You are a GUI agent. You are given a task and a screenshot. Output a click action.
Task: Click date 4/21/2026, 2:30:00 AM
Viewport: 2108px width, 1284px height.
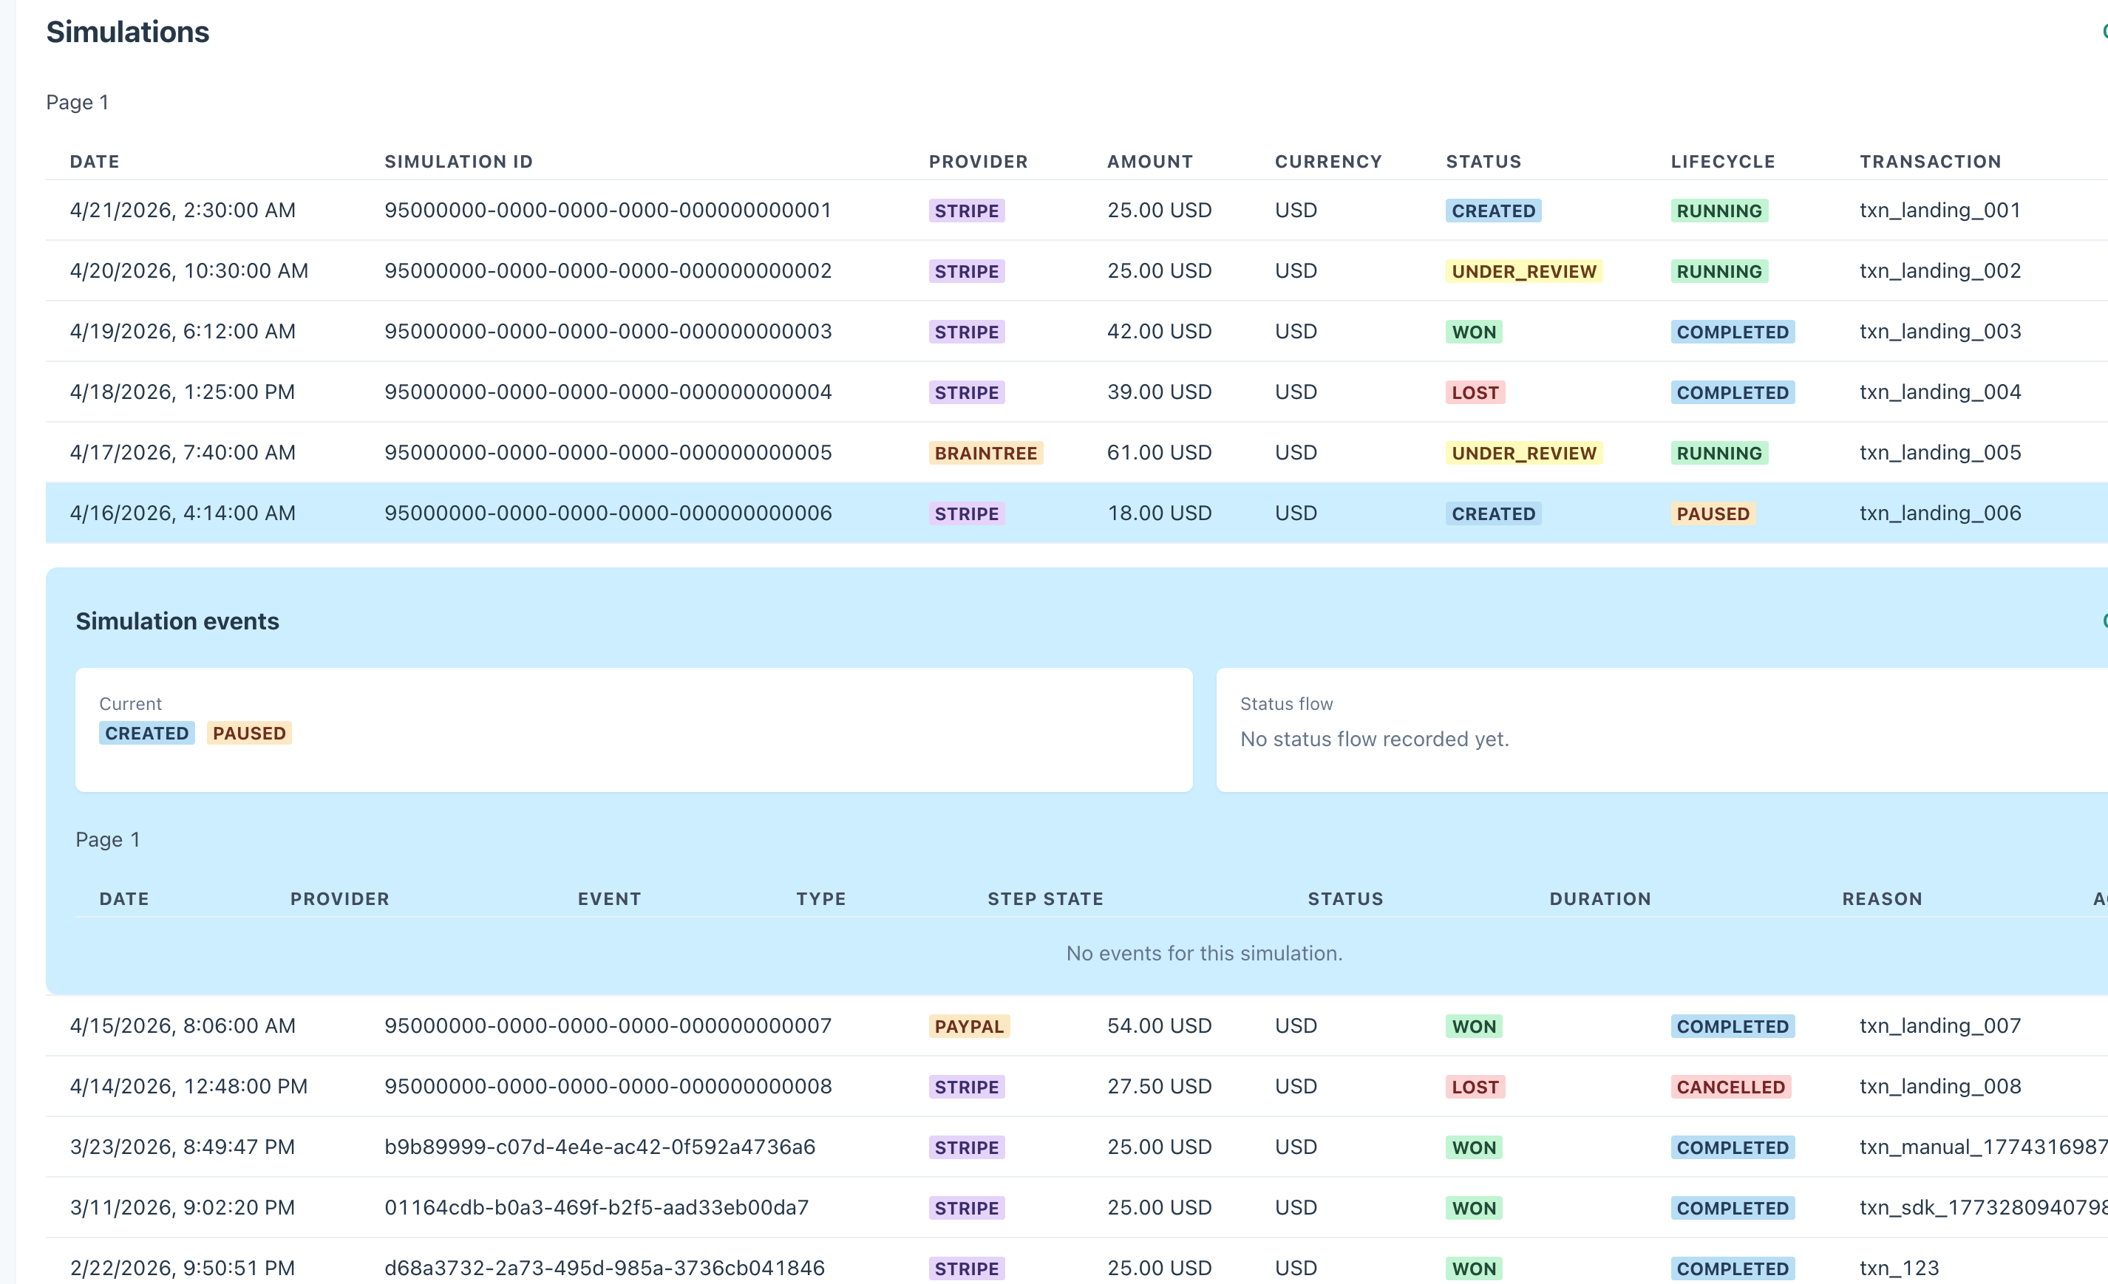pos(183,211)
